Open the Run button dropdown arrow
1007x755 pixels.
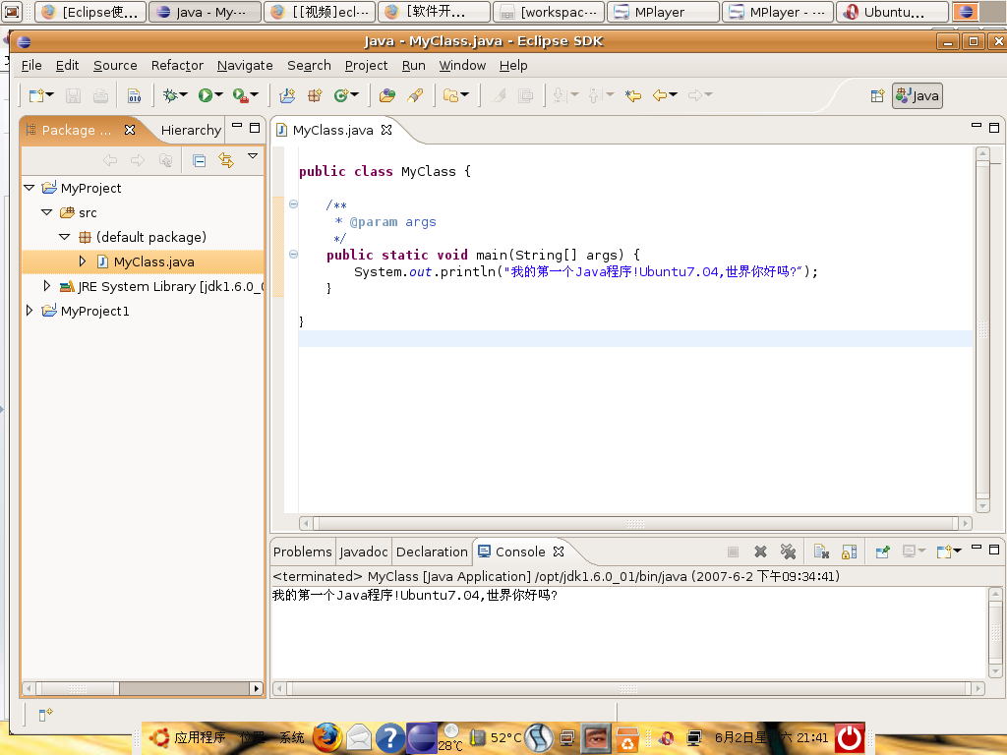tap(219, 95)
